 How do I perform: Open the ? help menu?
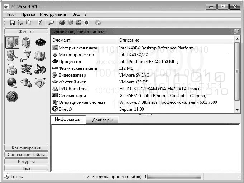tap(85, 14)
